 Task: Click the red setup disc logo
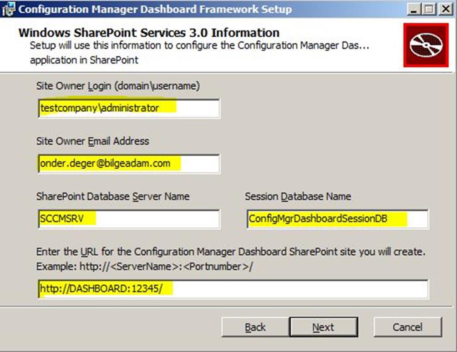tap(426, 45)
